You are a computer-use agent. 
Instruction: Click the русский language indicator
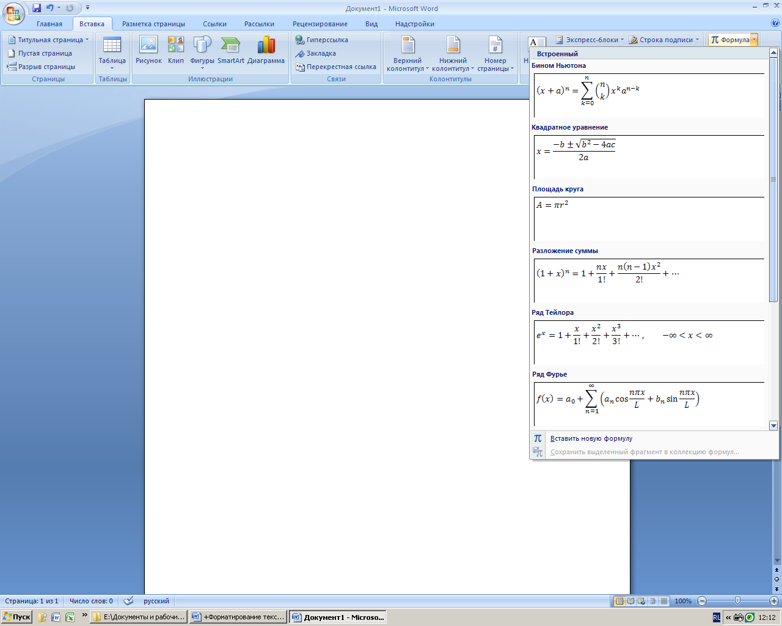[x=156, y=601]
